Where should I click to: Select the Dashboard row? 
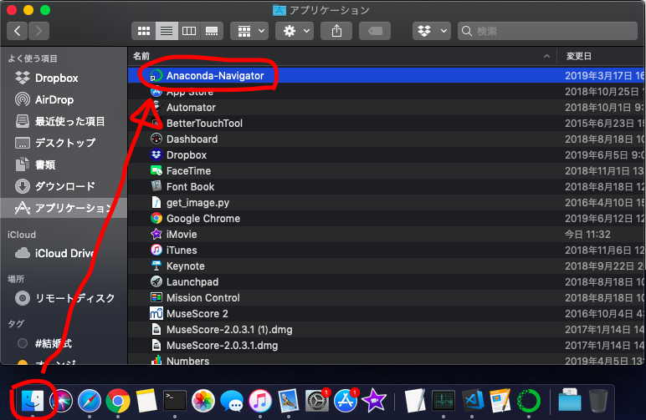click(x=386, y=139)
